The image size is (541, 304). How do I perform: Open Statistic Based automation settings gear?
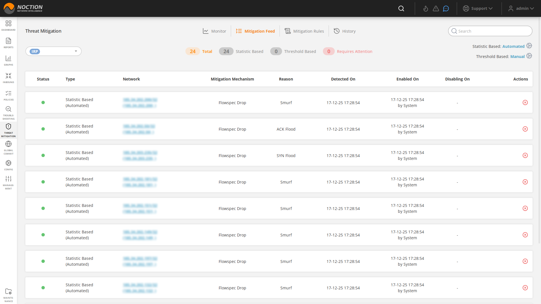529,46
